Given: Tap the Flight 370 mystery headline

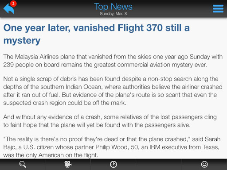Looking at the screenshot, I should tap(97, 34).
